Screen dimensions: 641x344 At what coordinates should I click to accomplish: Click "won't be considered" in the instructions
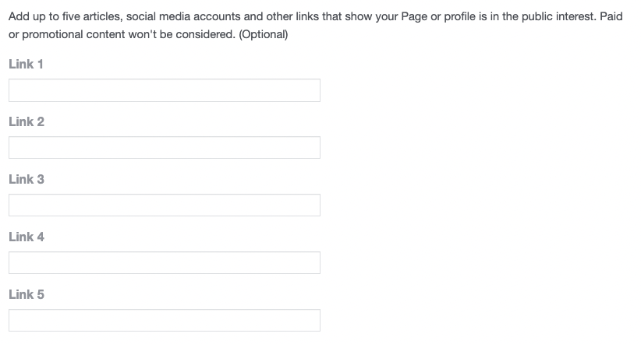click(x=182, y=34)
